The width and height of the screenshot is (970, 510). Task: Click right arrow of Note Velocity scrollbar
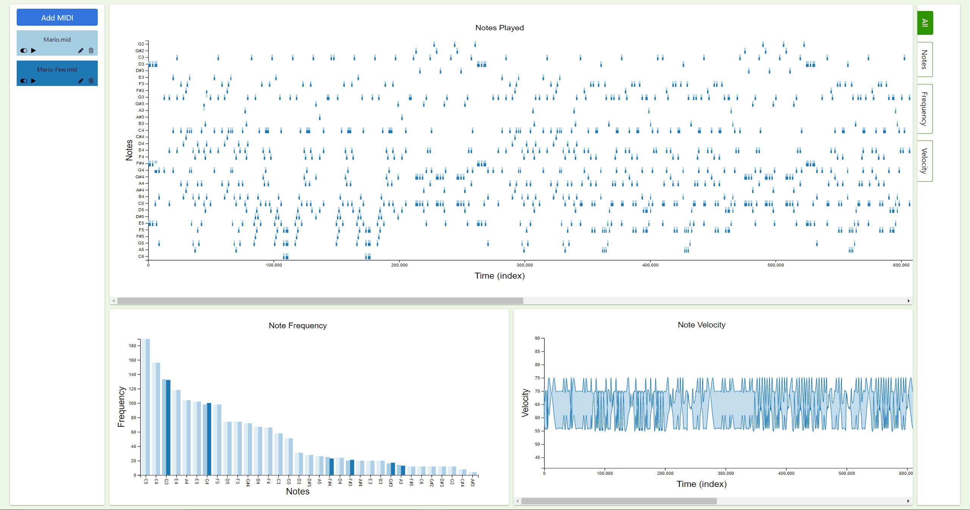[x=908, y=501]
